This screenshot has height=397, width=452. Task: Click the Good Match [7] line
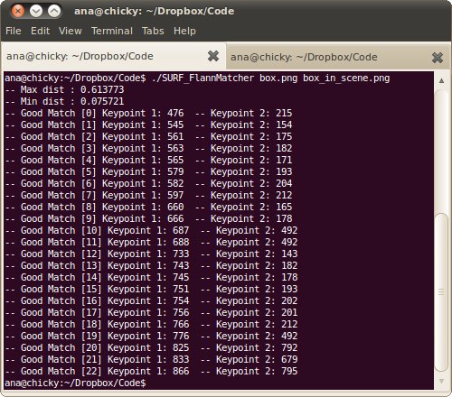pos(148,195)
